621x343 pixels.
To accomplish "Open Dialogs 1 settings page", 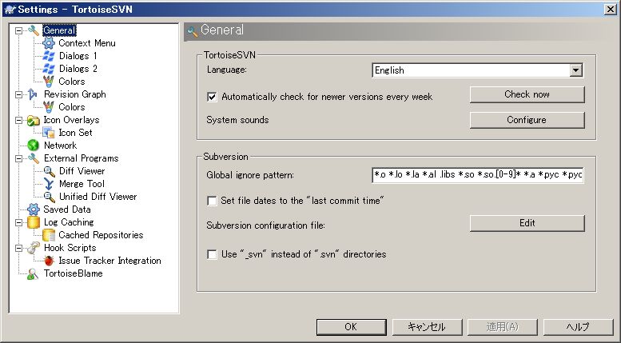I will pos(78,56).
